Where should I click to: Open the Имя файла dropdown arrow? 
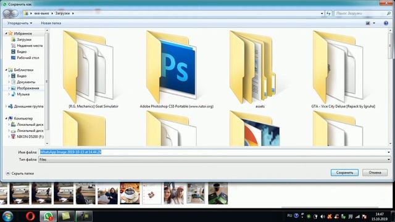(389, 152)
